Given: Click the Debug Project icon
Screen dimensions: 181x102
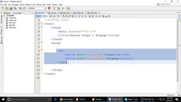Looking at the screenshot, I should pos(68,8).
